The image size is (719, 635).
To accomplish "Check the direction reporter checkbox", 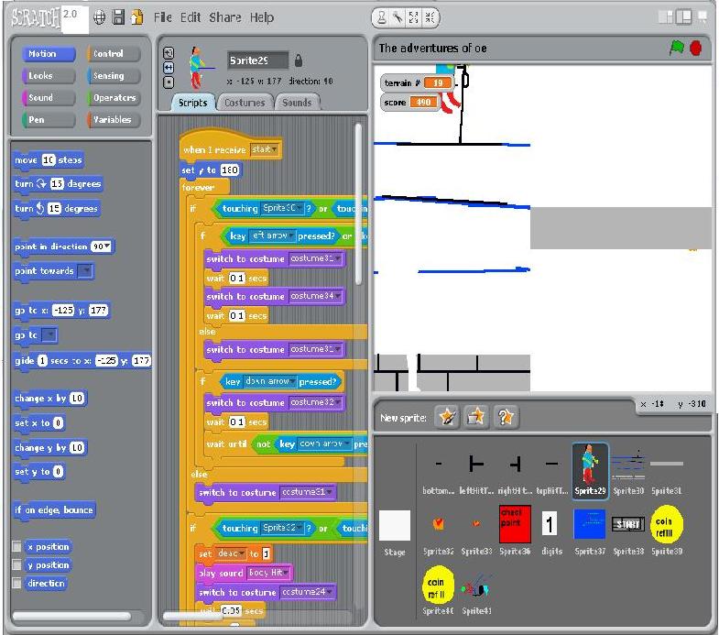I will click(17, 583).
